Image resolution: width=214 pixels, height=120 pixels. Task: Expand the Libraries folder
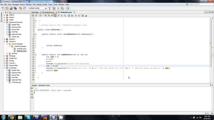tap(7, 53)
